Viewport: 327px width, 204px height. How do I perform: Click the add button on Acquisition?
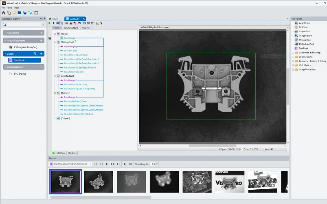click(x=41, y=33)
